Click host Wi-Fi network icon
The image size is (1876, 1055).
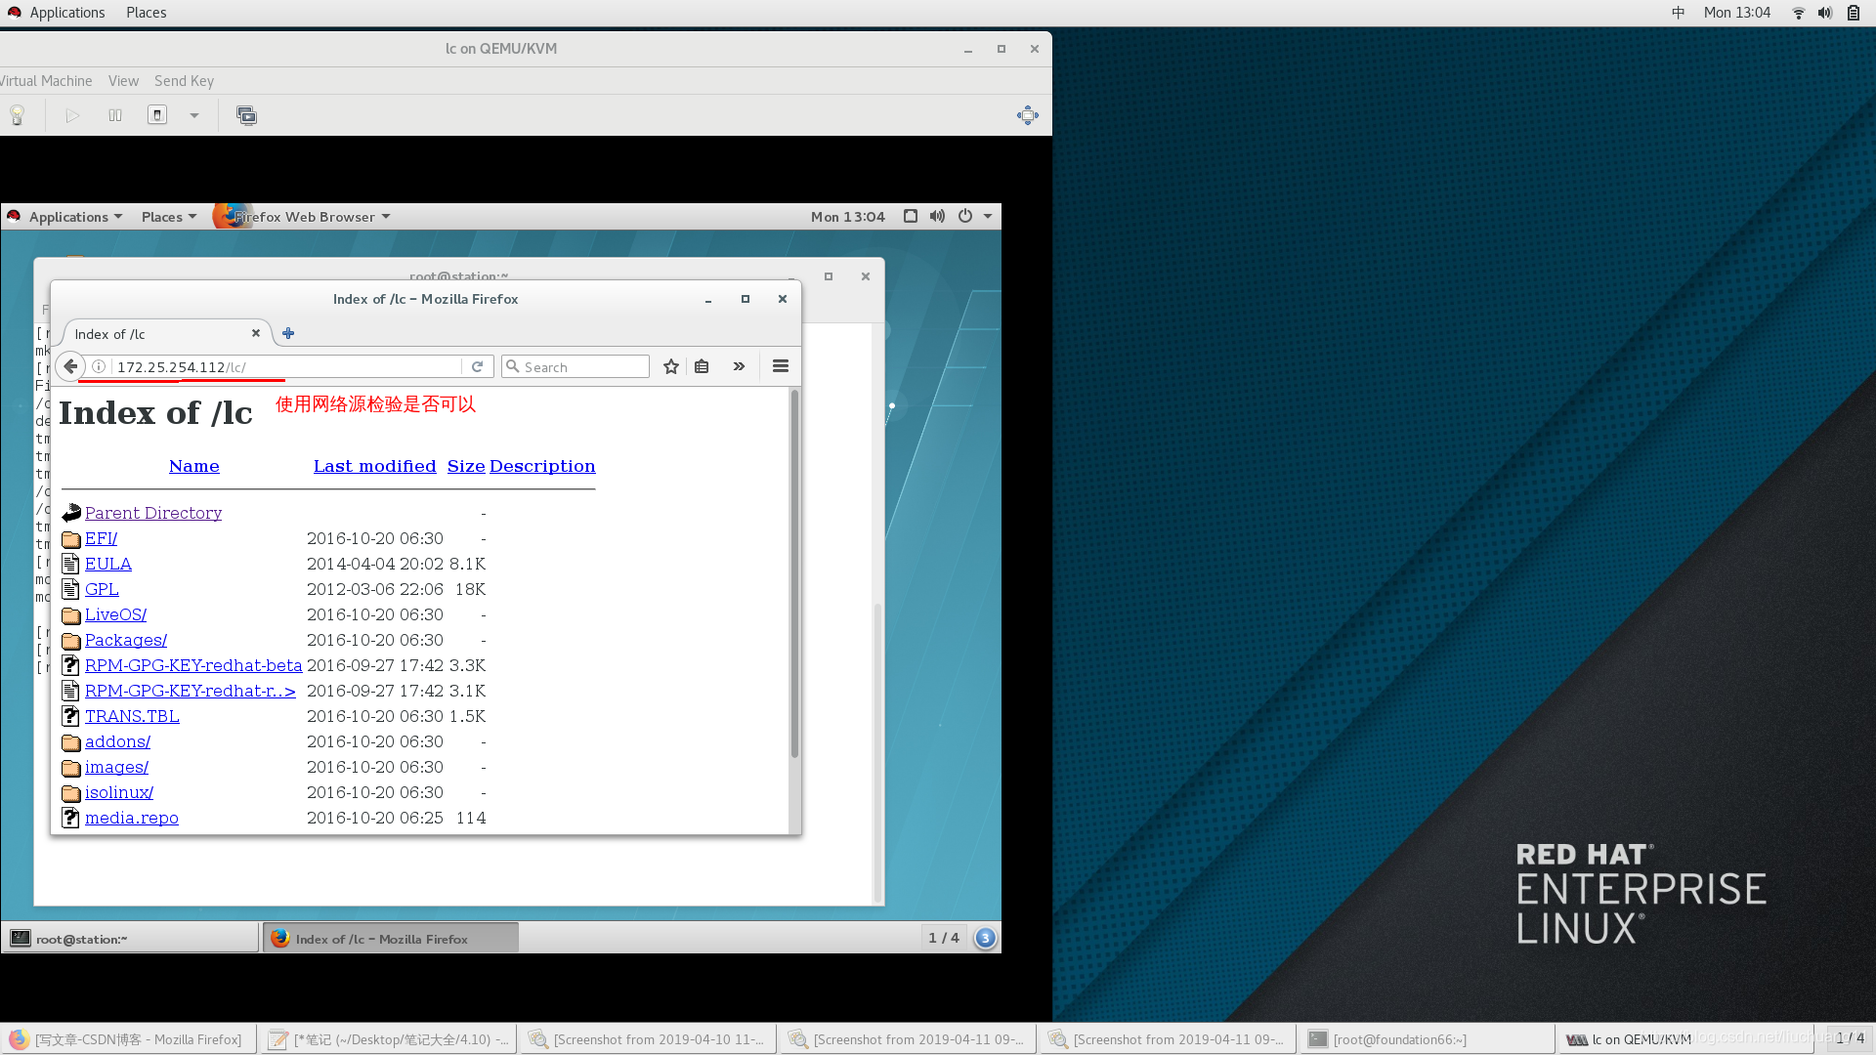click(x=1798, y=13)
